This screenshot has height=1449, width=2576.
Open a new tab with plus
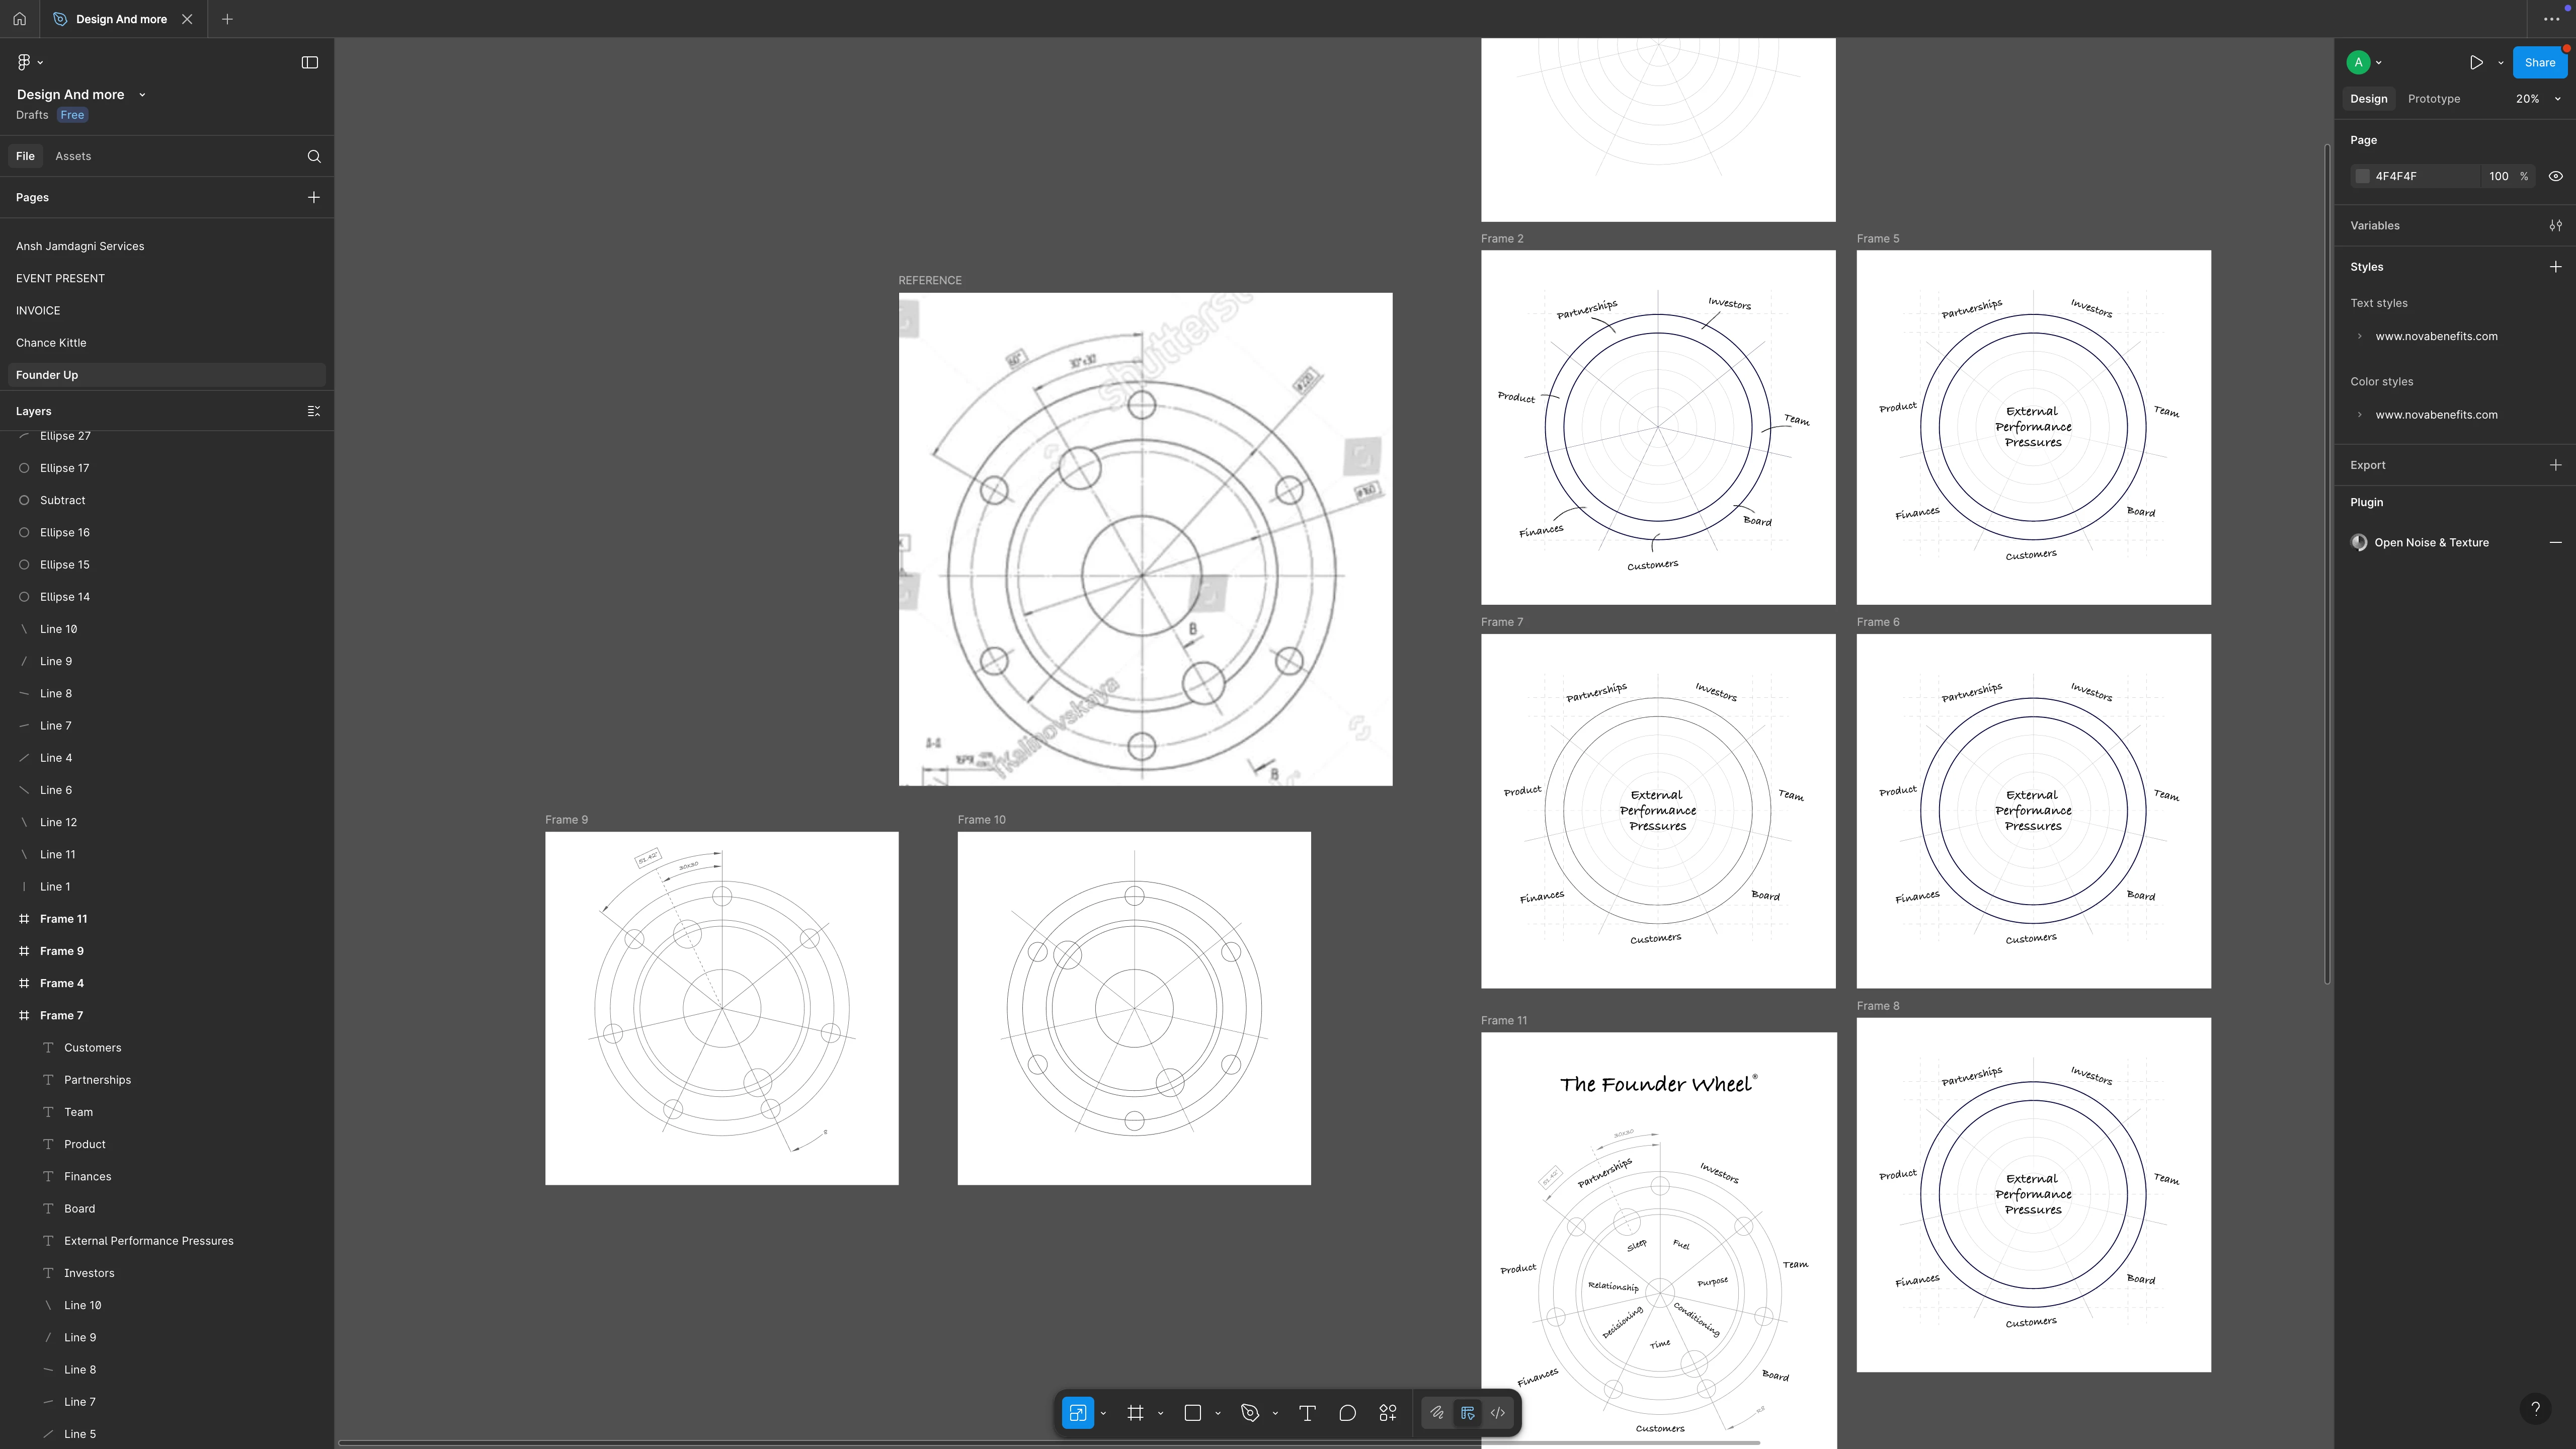[227, 19]
